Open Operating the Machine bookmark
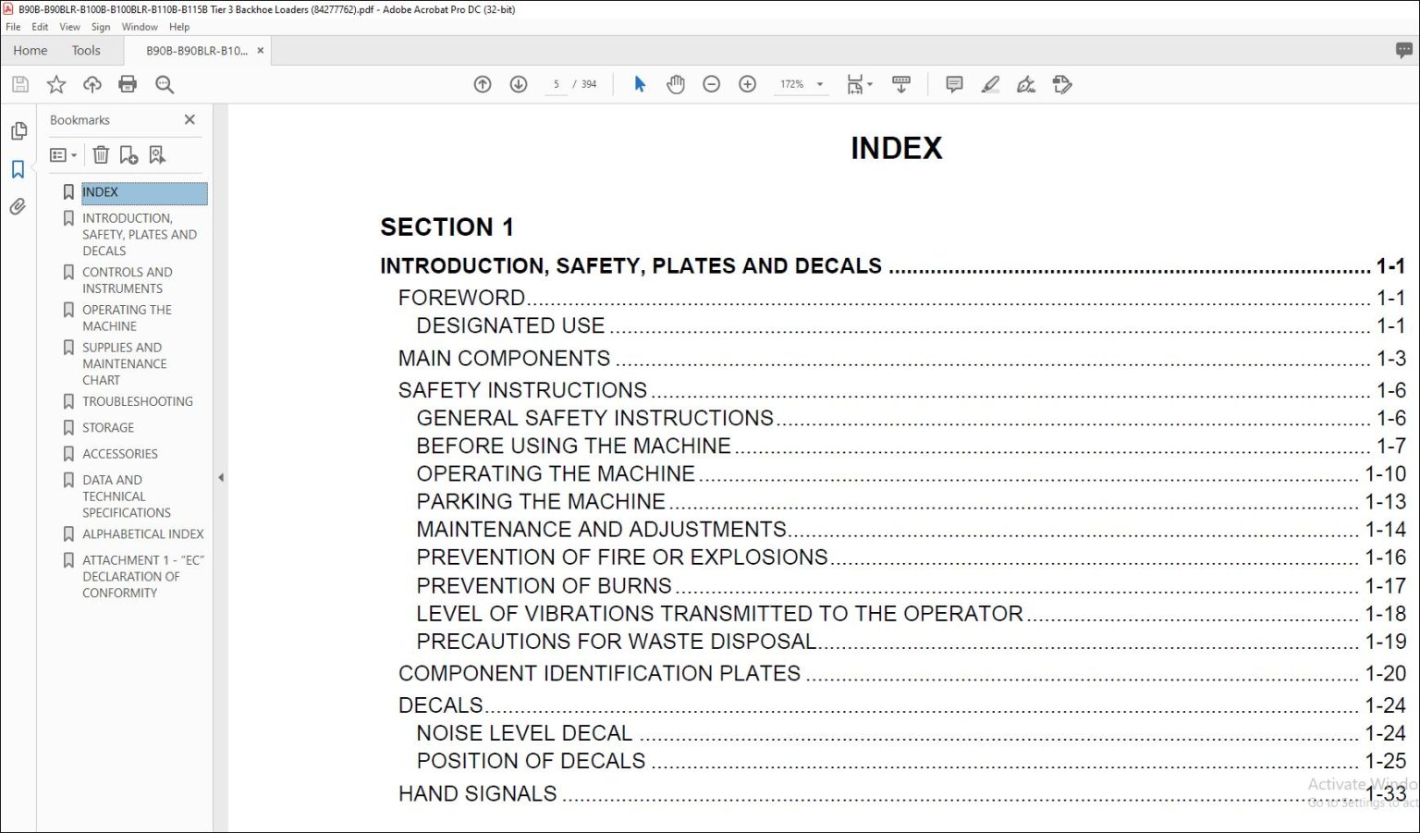 pyautogui.click(x=127, y=318)
